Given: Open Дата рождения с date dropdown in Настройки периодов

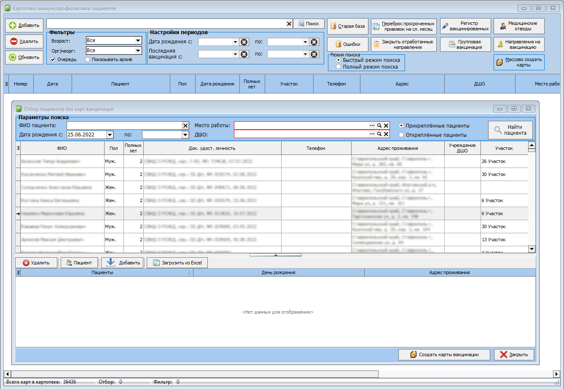Looking at the screenshot, I should pyautogui.click(x=235, y=42).
